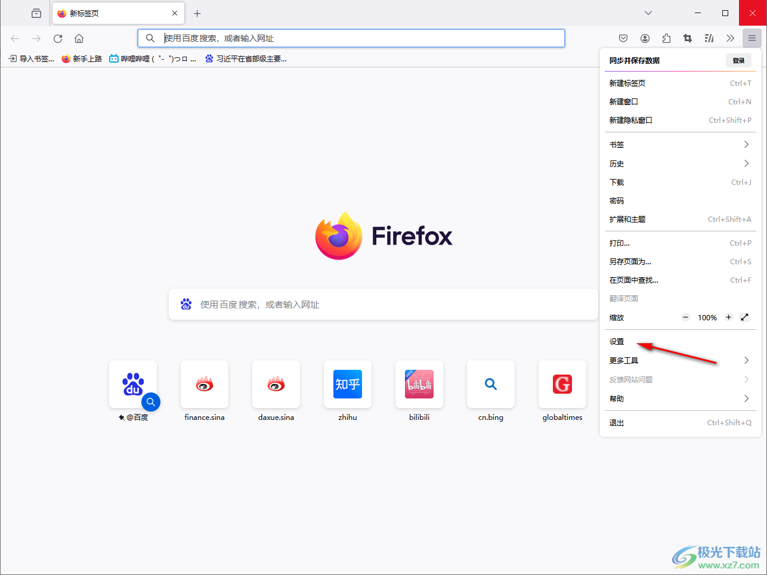Close the 新标签页 tab
The height and width of the screenshot is (575, 767).
click(175, 13)
